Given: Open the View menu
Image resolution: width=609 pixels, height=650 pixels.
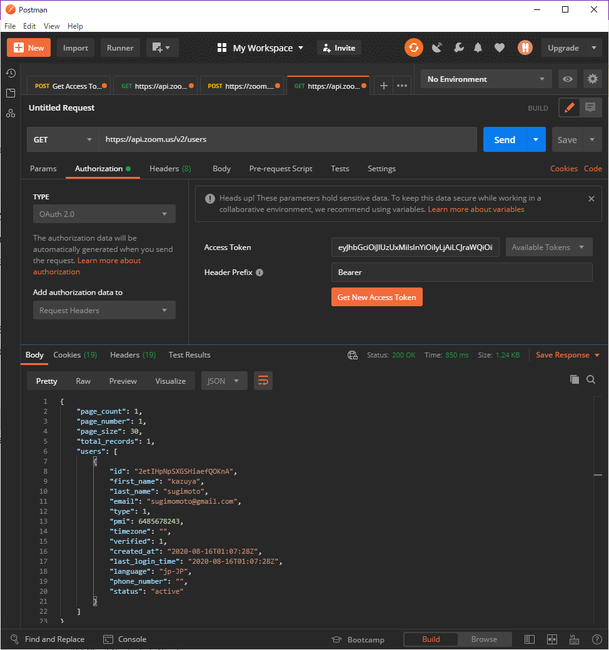Looking at the screenshot, I should click(x=51, y=26).
